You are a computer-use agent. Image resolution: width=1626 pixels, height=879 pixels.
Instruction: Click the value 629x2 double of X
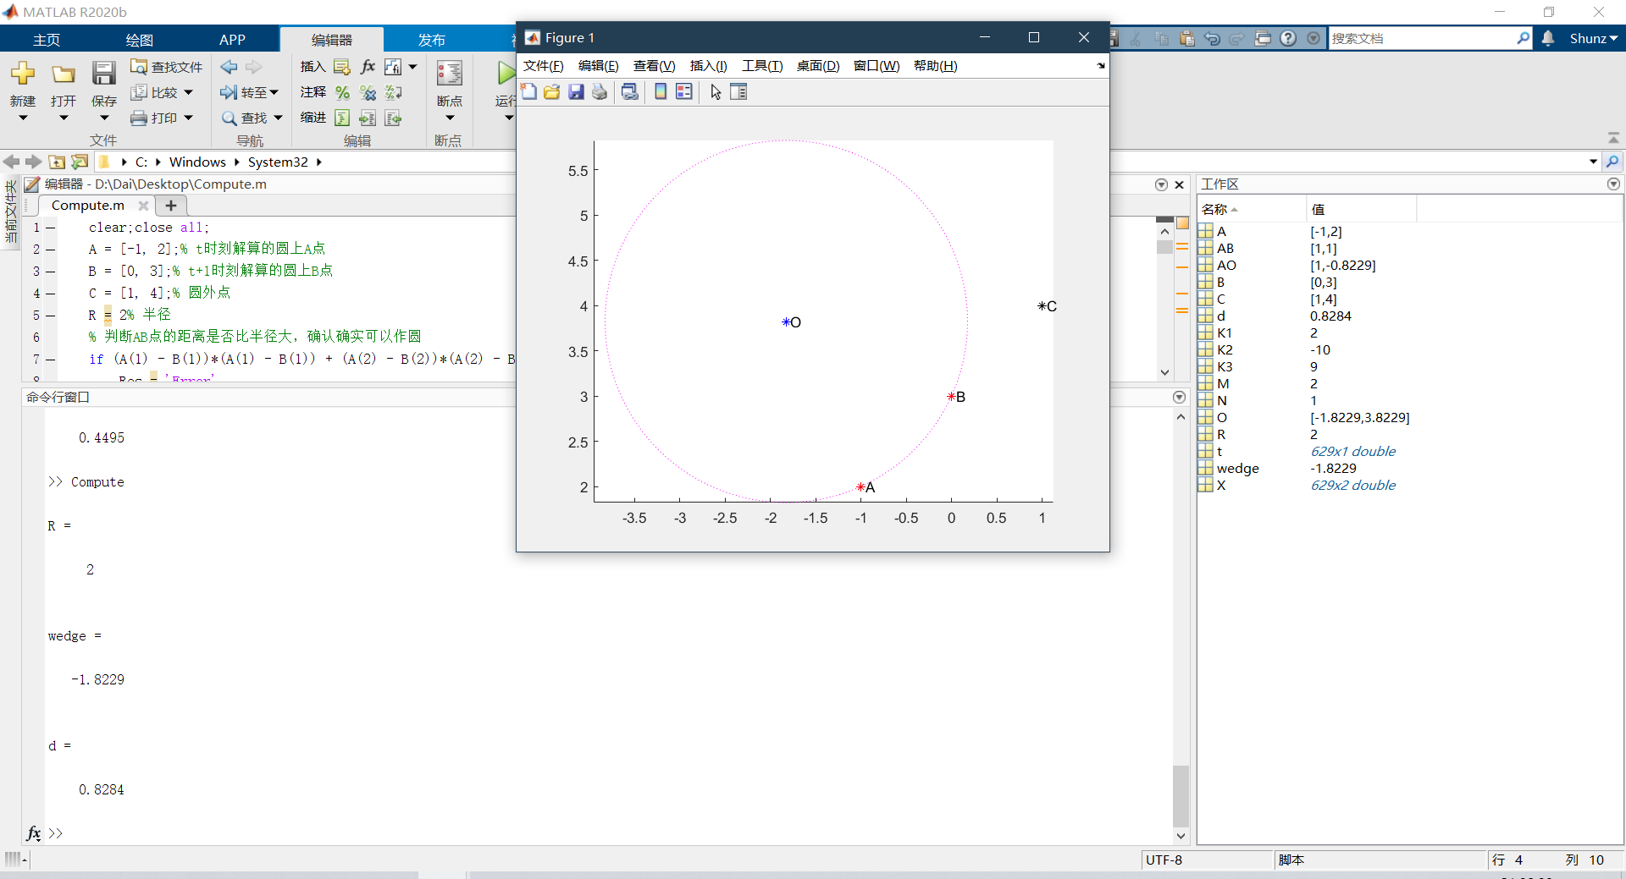pyautogui.click(x=1352, y=485)
